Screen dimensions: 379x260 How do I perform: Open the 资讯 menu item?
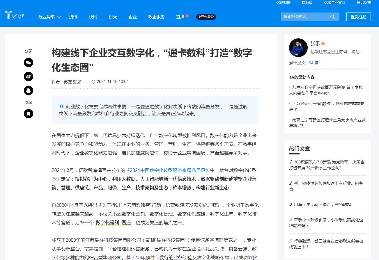click(x=73, y=17)
